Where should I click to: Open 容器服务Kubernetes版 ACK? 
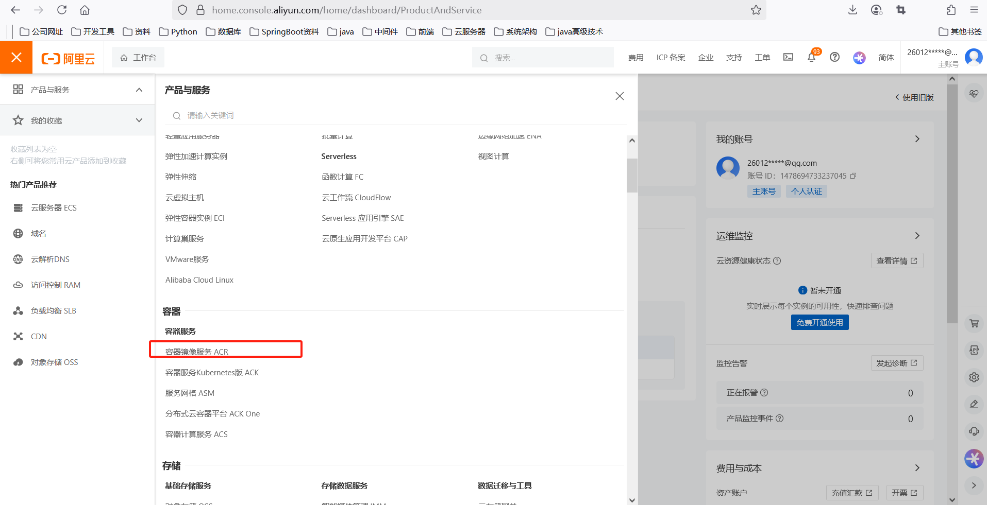(212, 373)
